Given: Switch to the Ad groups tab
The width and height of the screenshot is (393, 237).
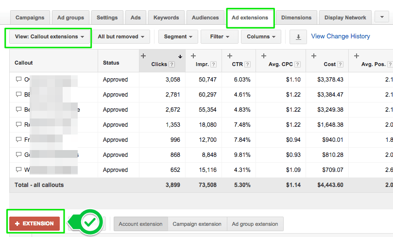Looking at the screenshot, I should pyautogui.click(x=70, y=17).
